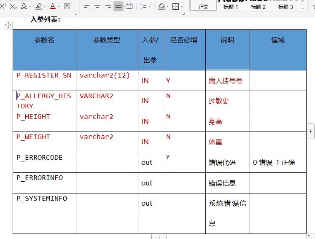315x239 pixels.
Task: Click the 系统错误信息 description cell
Action: tap(228, 213)
